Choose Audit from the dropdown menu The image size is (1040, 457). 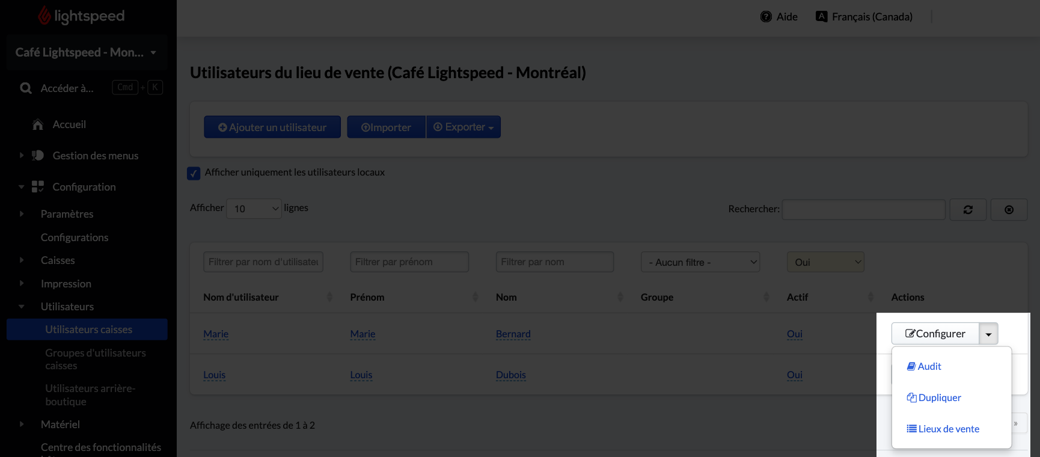[x=924, y=366]
